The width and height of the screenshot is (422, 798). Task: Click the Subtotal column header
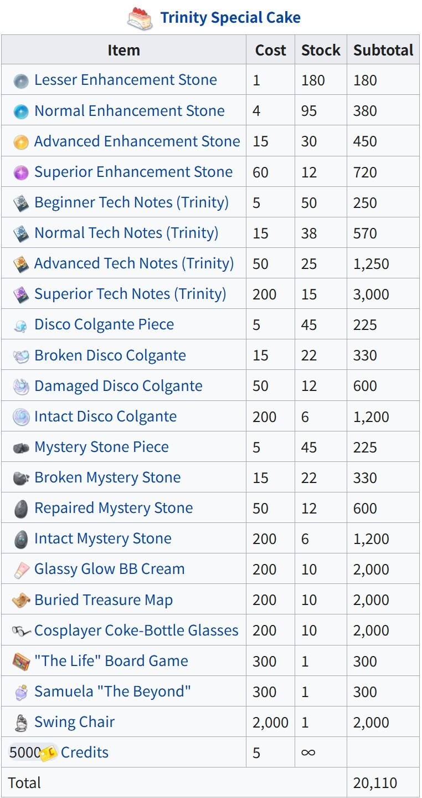click(383, 50)
